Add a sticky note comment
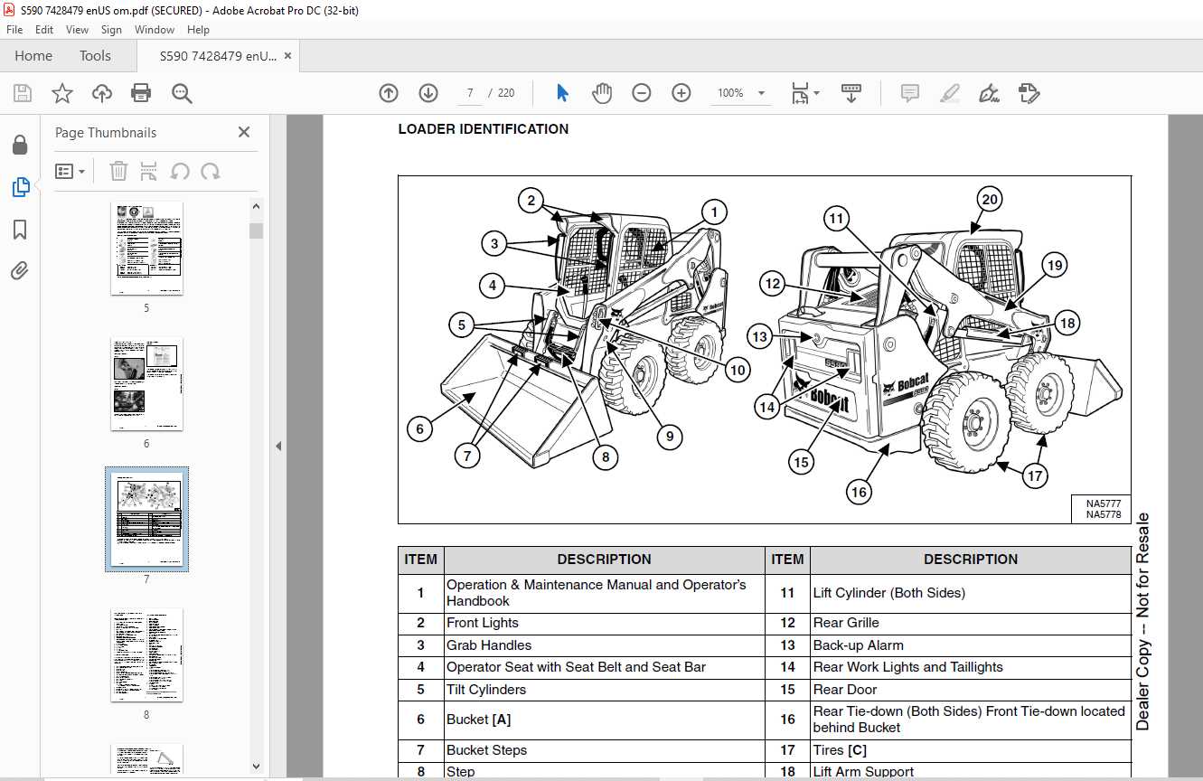Image resolution: width=1203 pixels, height=781 pixels. (x=910, y=93)
